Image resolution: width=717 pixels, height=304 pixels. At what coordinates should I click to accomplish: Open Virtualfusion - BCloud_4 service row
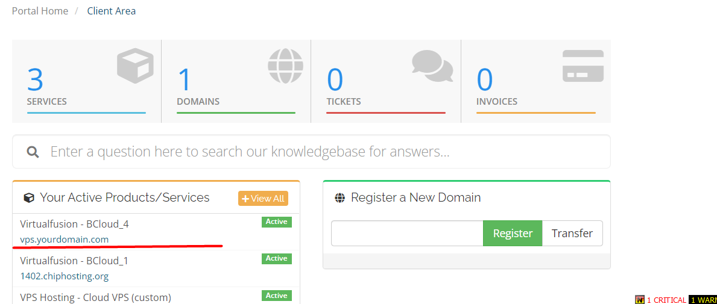click(156, 232)
